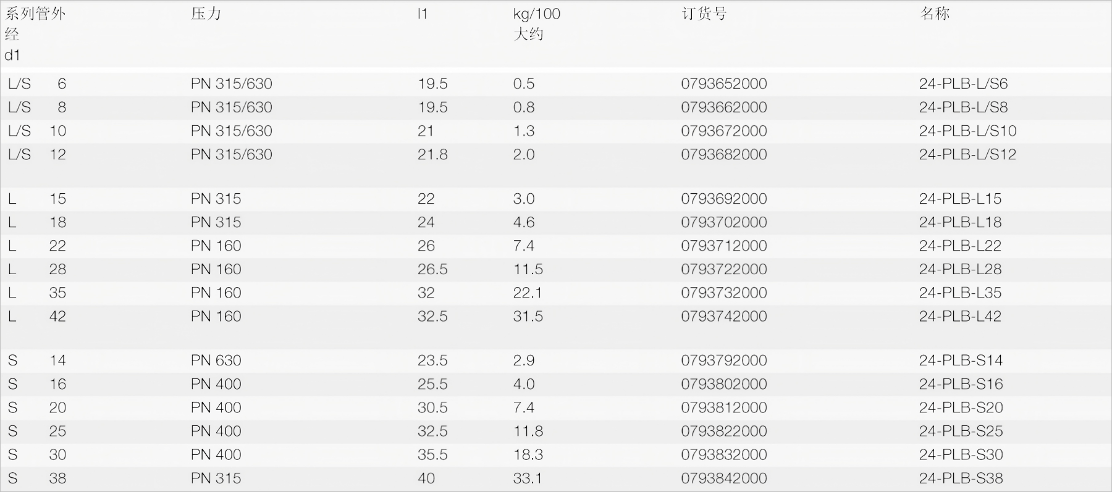Click order number 0793842000
The image size is (1112, 492).
click(723, 478)
